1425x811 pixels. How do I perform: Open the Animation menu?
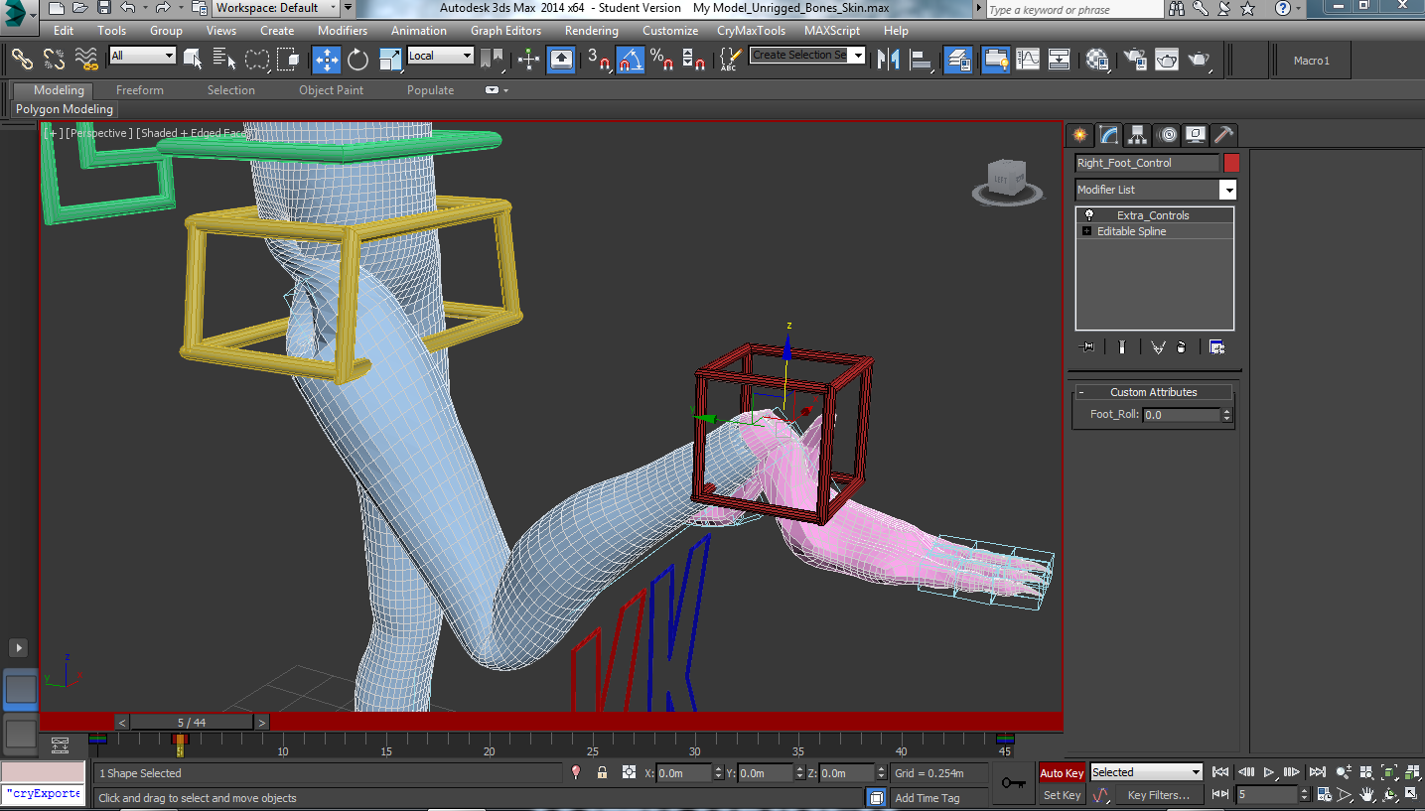tap(418, 31)
